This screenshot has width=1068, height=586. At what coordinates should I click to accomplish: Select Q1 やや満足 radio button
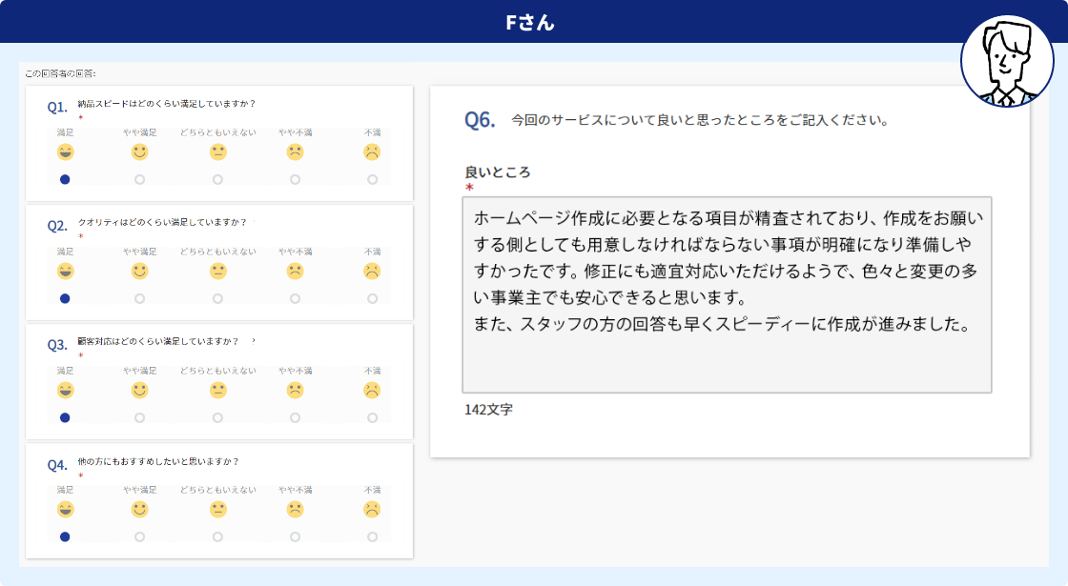click(x=140, y=179)
